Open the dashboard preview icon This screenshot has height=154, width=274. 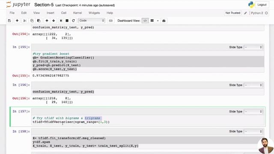click(164, 21)
